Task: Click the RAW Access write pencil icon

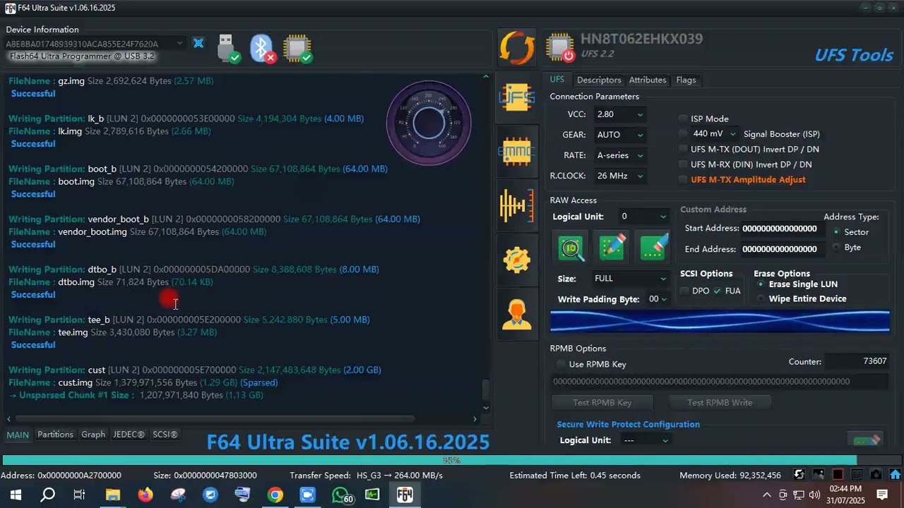Action: click(612, 248)
